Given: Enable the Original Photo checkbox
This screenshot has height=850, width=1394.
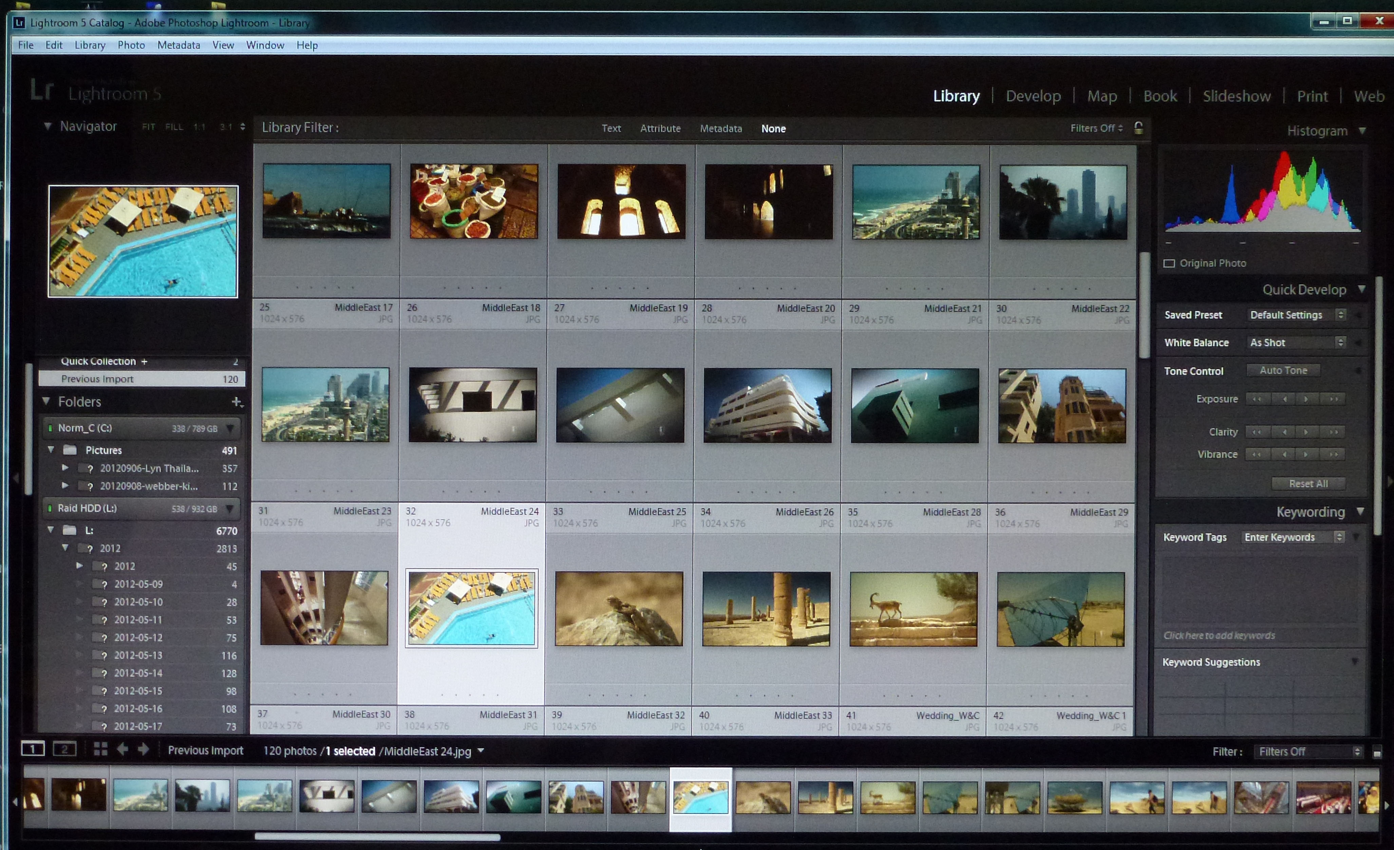Looking at the screenshot, I should tap(1169, 263).
